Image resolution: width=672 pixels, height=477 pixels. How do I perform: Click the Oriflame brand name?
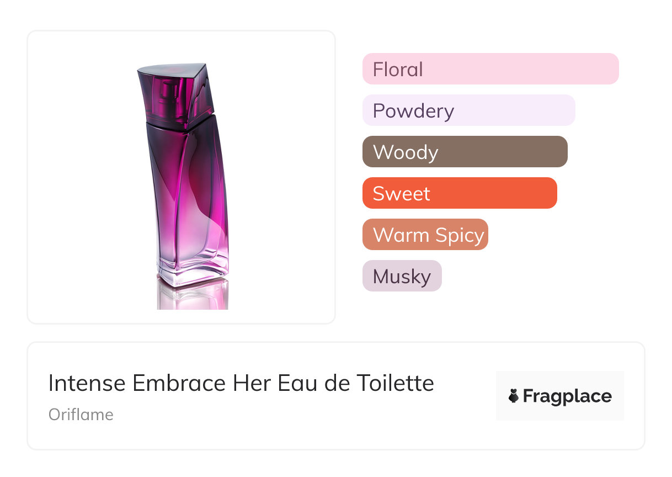(81, 415)
